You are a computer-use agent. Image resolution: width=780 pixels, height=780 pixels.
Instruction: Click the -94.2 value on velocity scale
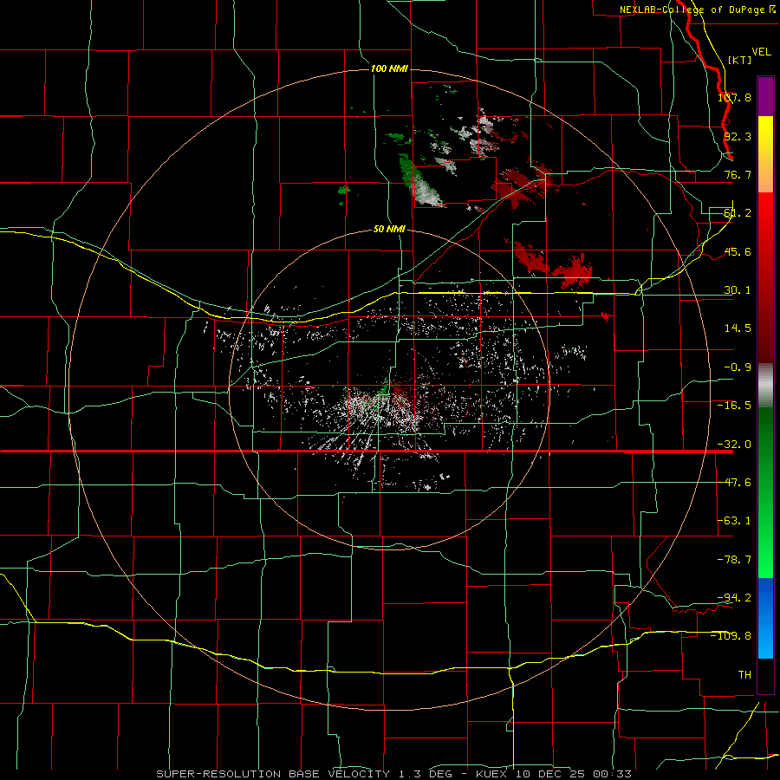734,597
